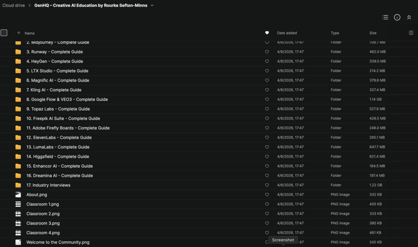Open the column settings icon
The image size is (418, 247).
pyautogui.click(x=411, y=33)
